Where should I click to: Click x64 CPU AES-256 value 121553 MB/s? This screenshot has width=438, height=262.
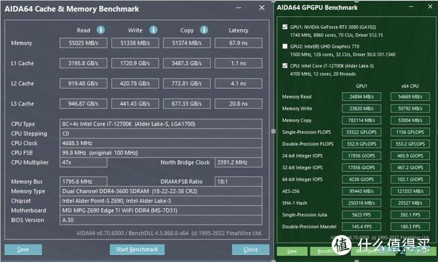410,191
